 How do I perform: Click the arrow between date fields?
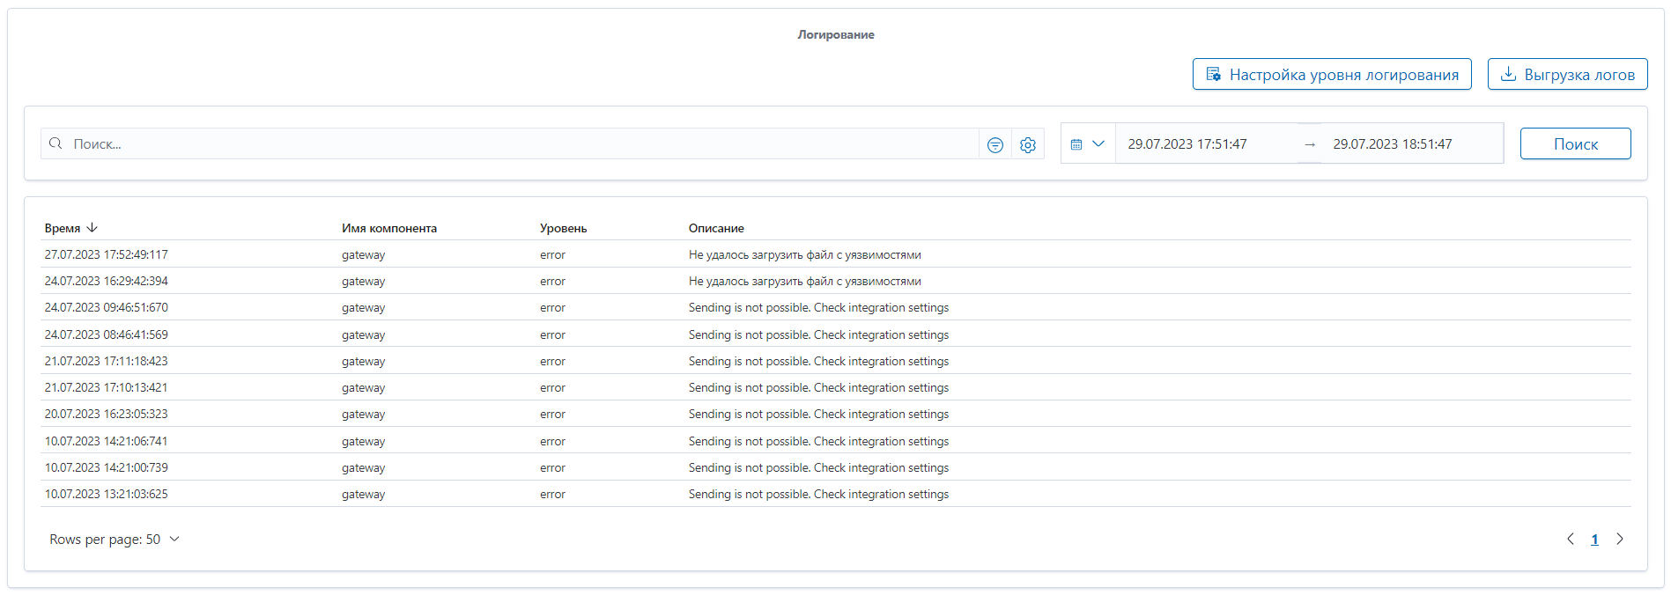1310,144
